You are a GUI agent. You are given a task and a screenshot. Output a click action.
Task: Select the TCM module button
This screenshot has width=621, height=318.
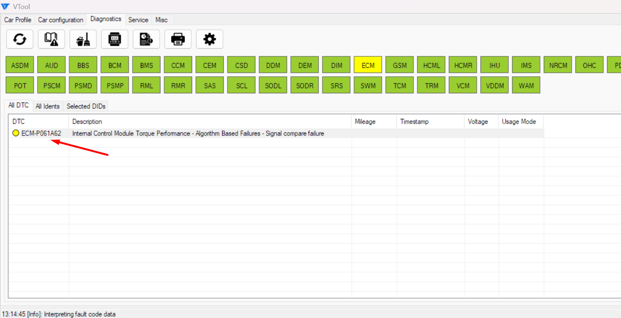tap(400, 85)
